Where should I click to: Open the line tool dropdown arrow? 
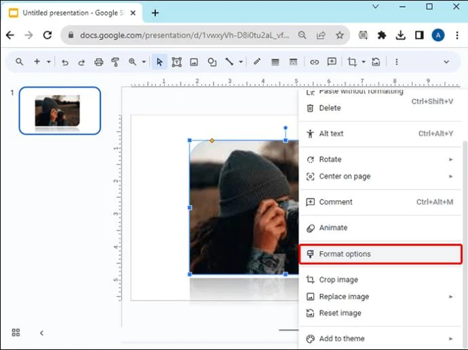click(241, 62)
